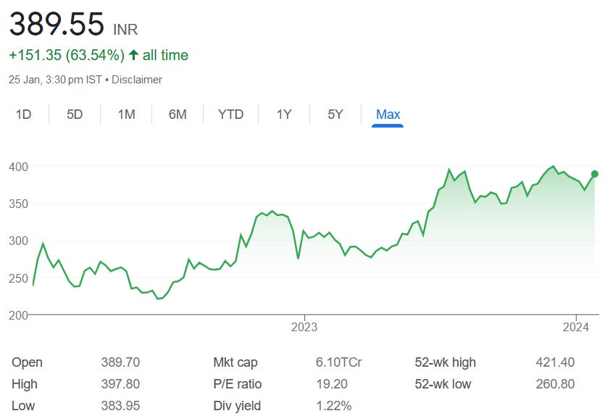
Task: Click the market cap value 6.10TCr
Action: 339,362
